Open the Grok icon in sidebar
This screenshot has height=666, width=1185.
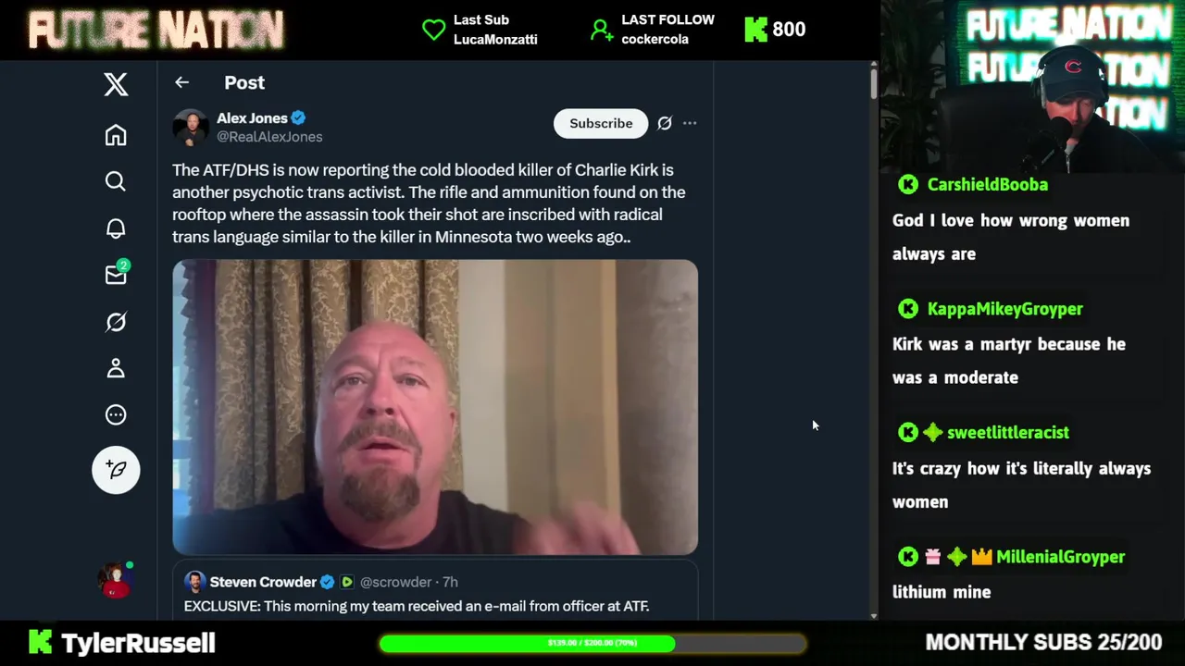pos(116,322)
